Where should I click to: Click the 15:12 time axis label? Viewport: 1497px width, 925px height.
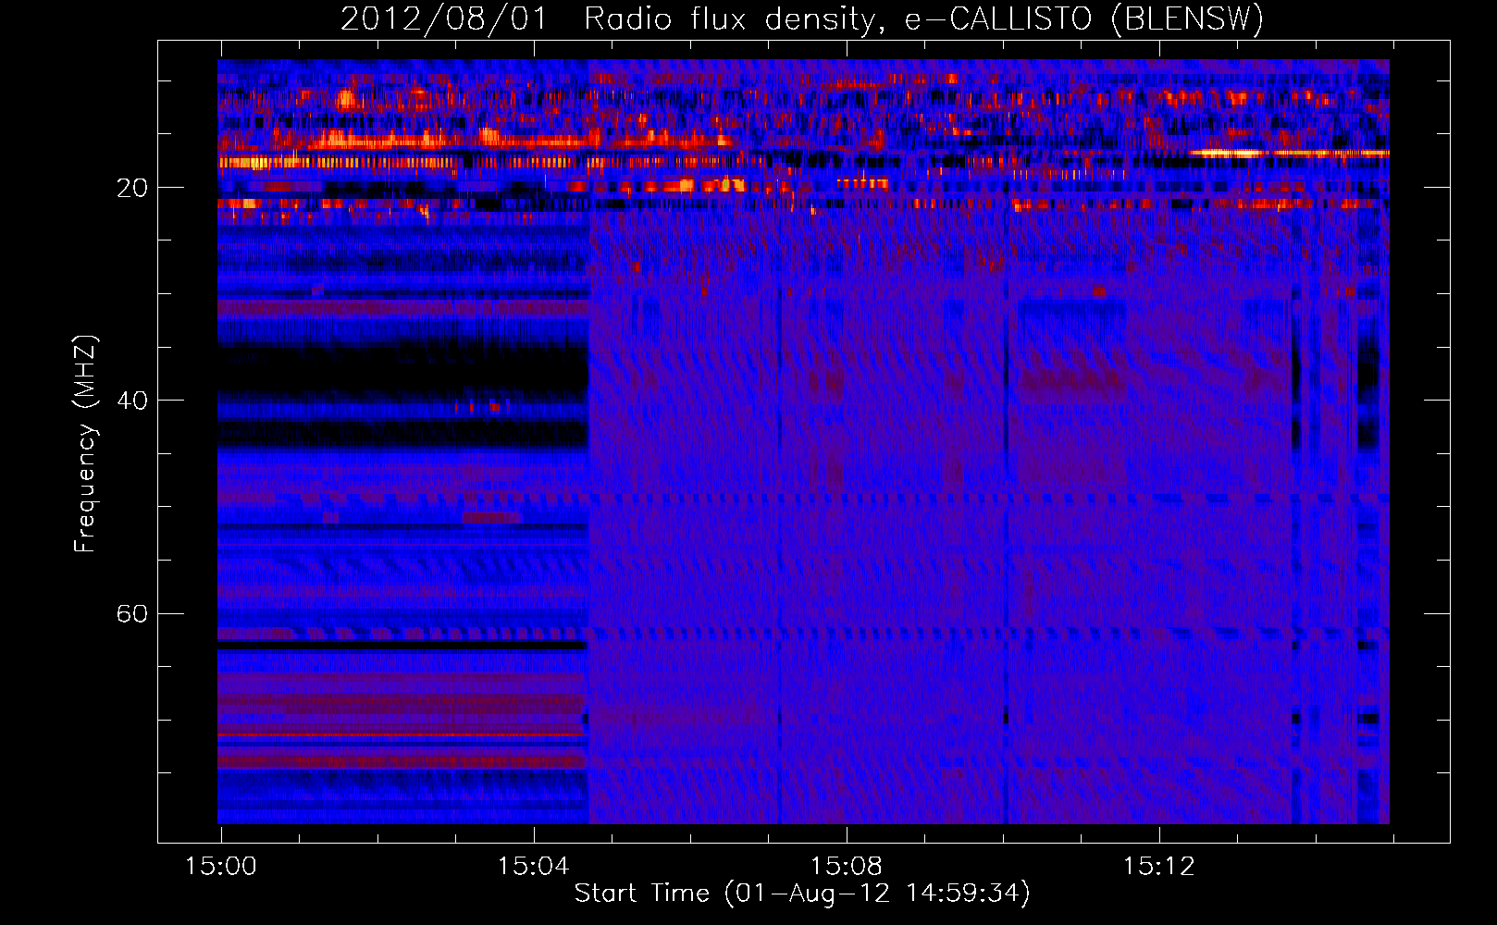1159,867
